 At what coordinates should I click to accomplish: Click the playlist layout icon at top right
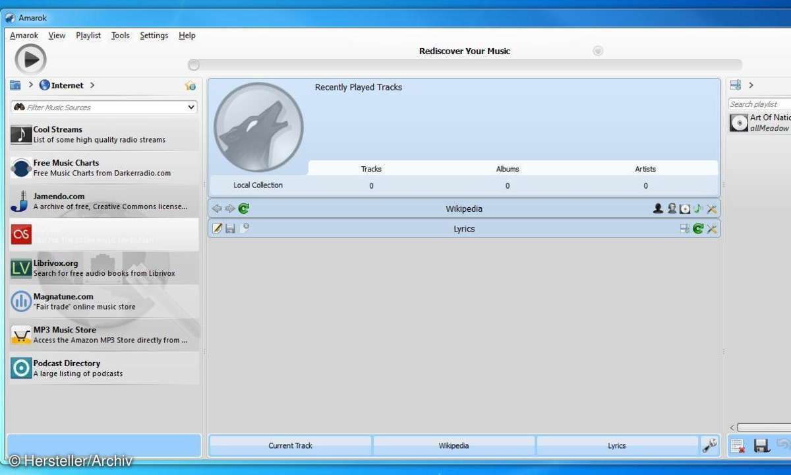click(736, 85)
